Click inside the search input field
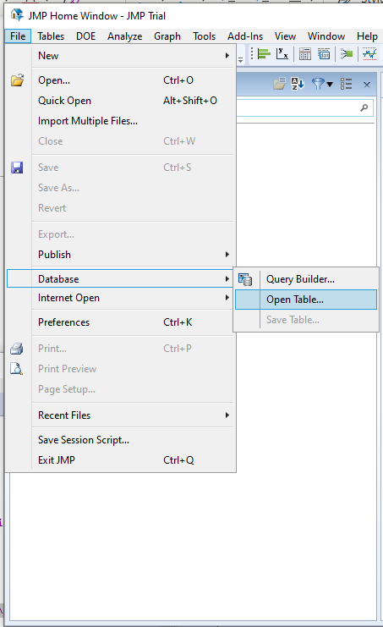 pos(304,108)
